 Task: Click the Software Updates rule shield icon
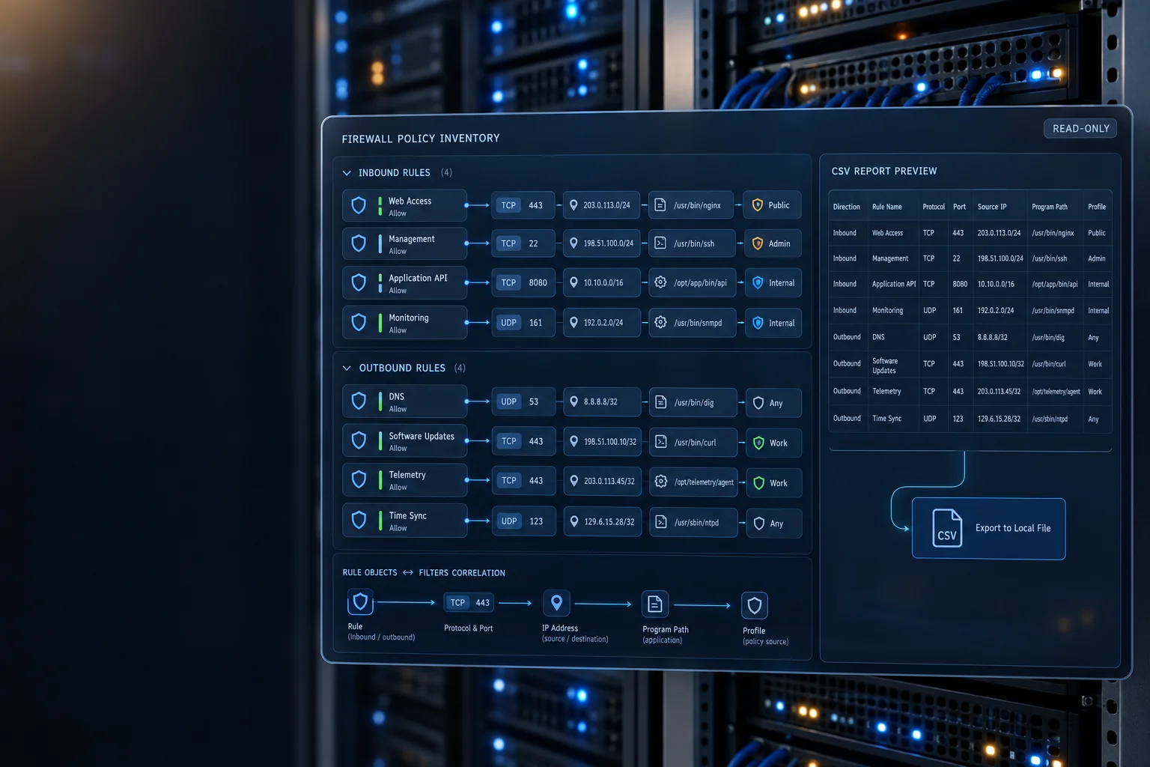tap(359, 440)
